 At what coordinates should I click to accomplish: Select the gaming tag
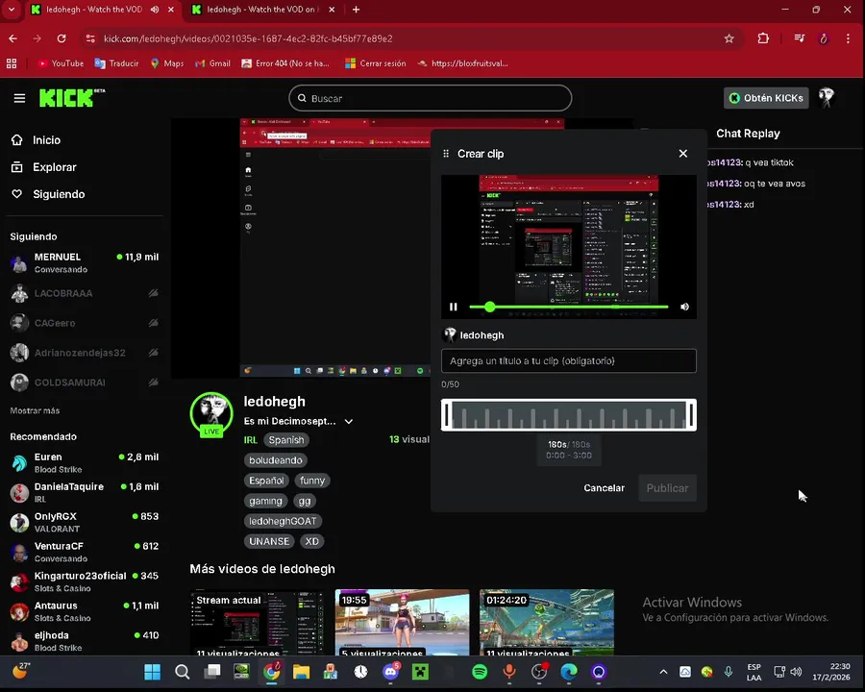pos(265,501)
